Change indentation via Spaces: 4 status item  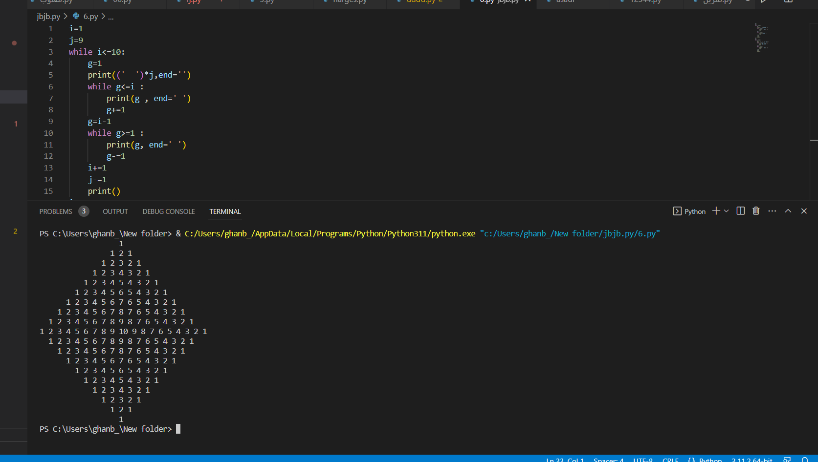(608, 460)
